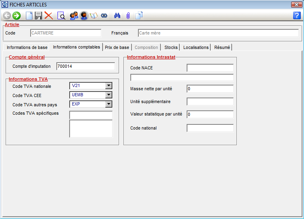Click the binoculars search icon
The image size is (304, 219).
tap(117, 16)
